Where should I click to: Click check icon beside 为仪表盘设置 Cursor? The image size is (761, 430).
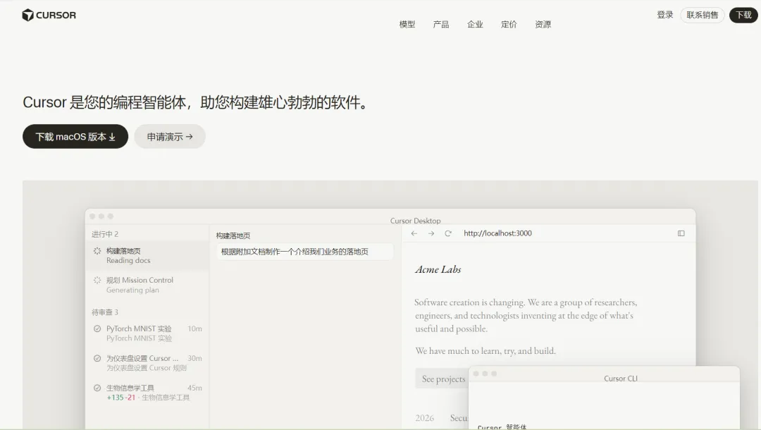click(97, 358)
